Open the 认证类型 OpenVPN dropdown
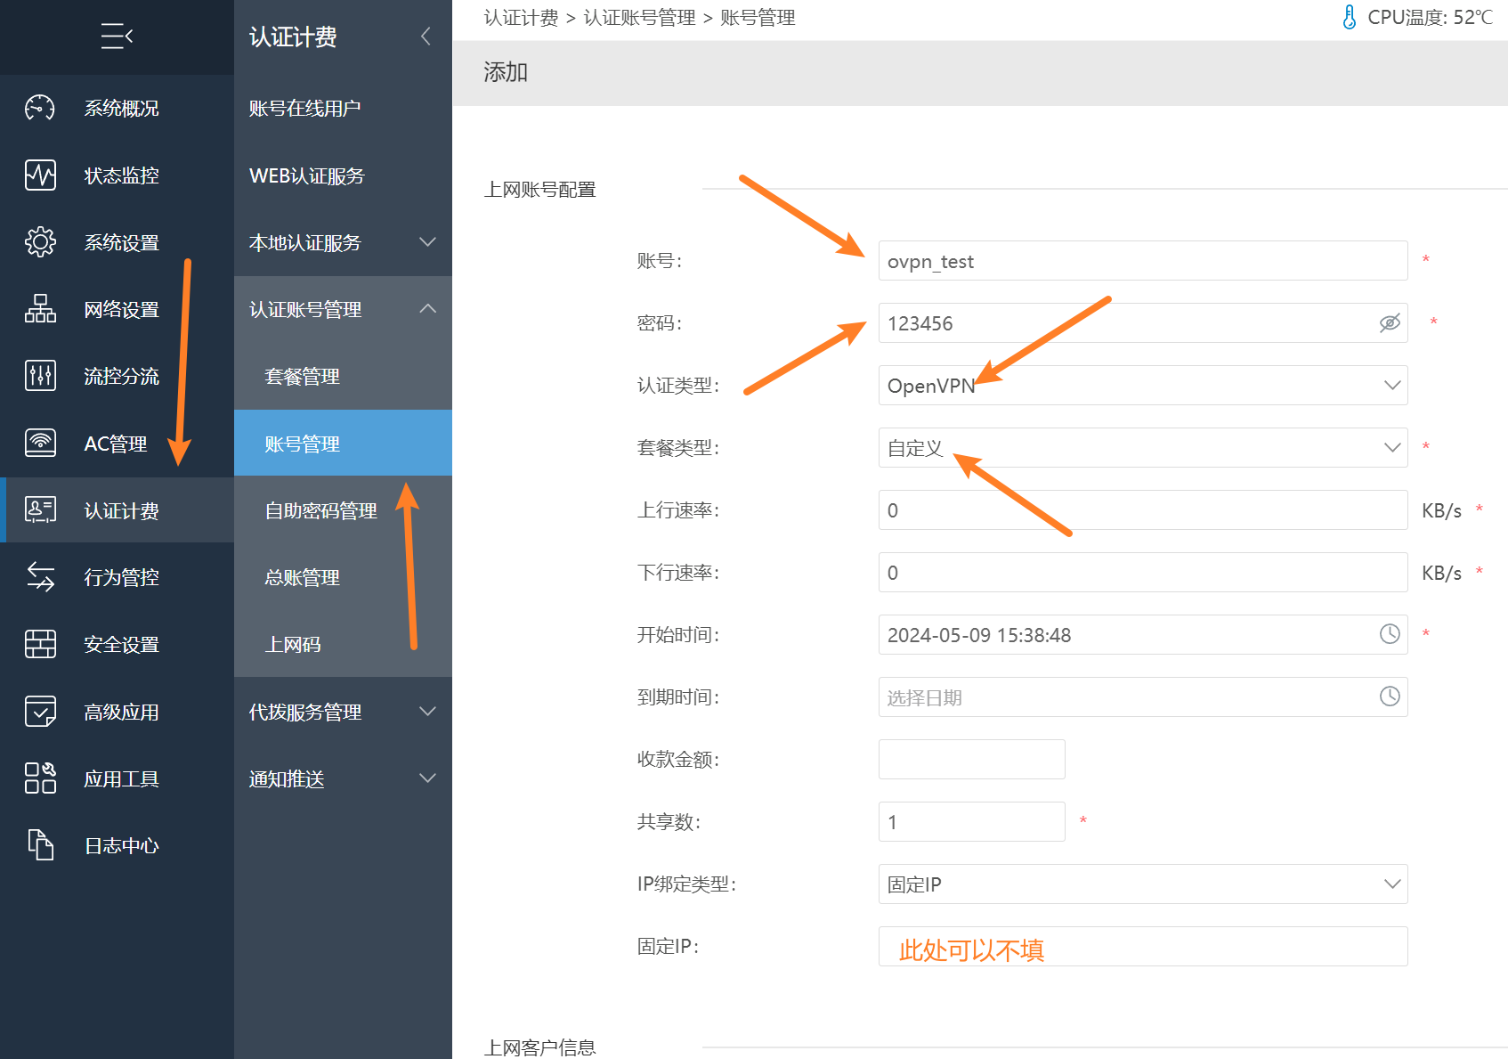The image size is (1508, 1059). [1142, 386]
